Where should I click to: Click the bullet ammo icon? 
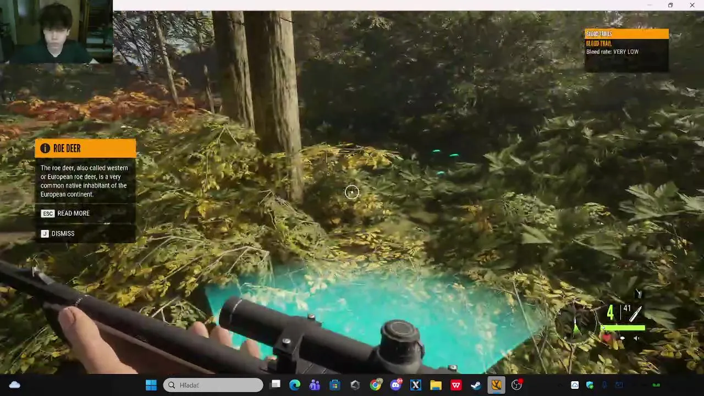[x=635, y=314]
